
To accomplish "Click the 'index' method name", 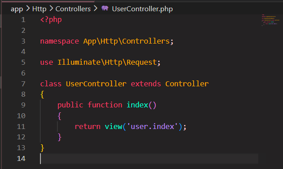I will [137, 105].
